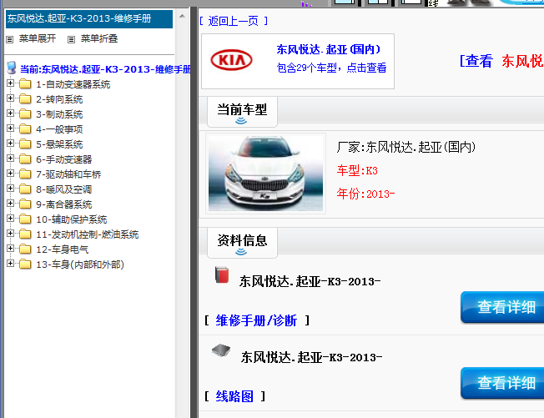
Task: Expand the 3-制动系统 tree node
Action: (10, 113)
